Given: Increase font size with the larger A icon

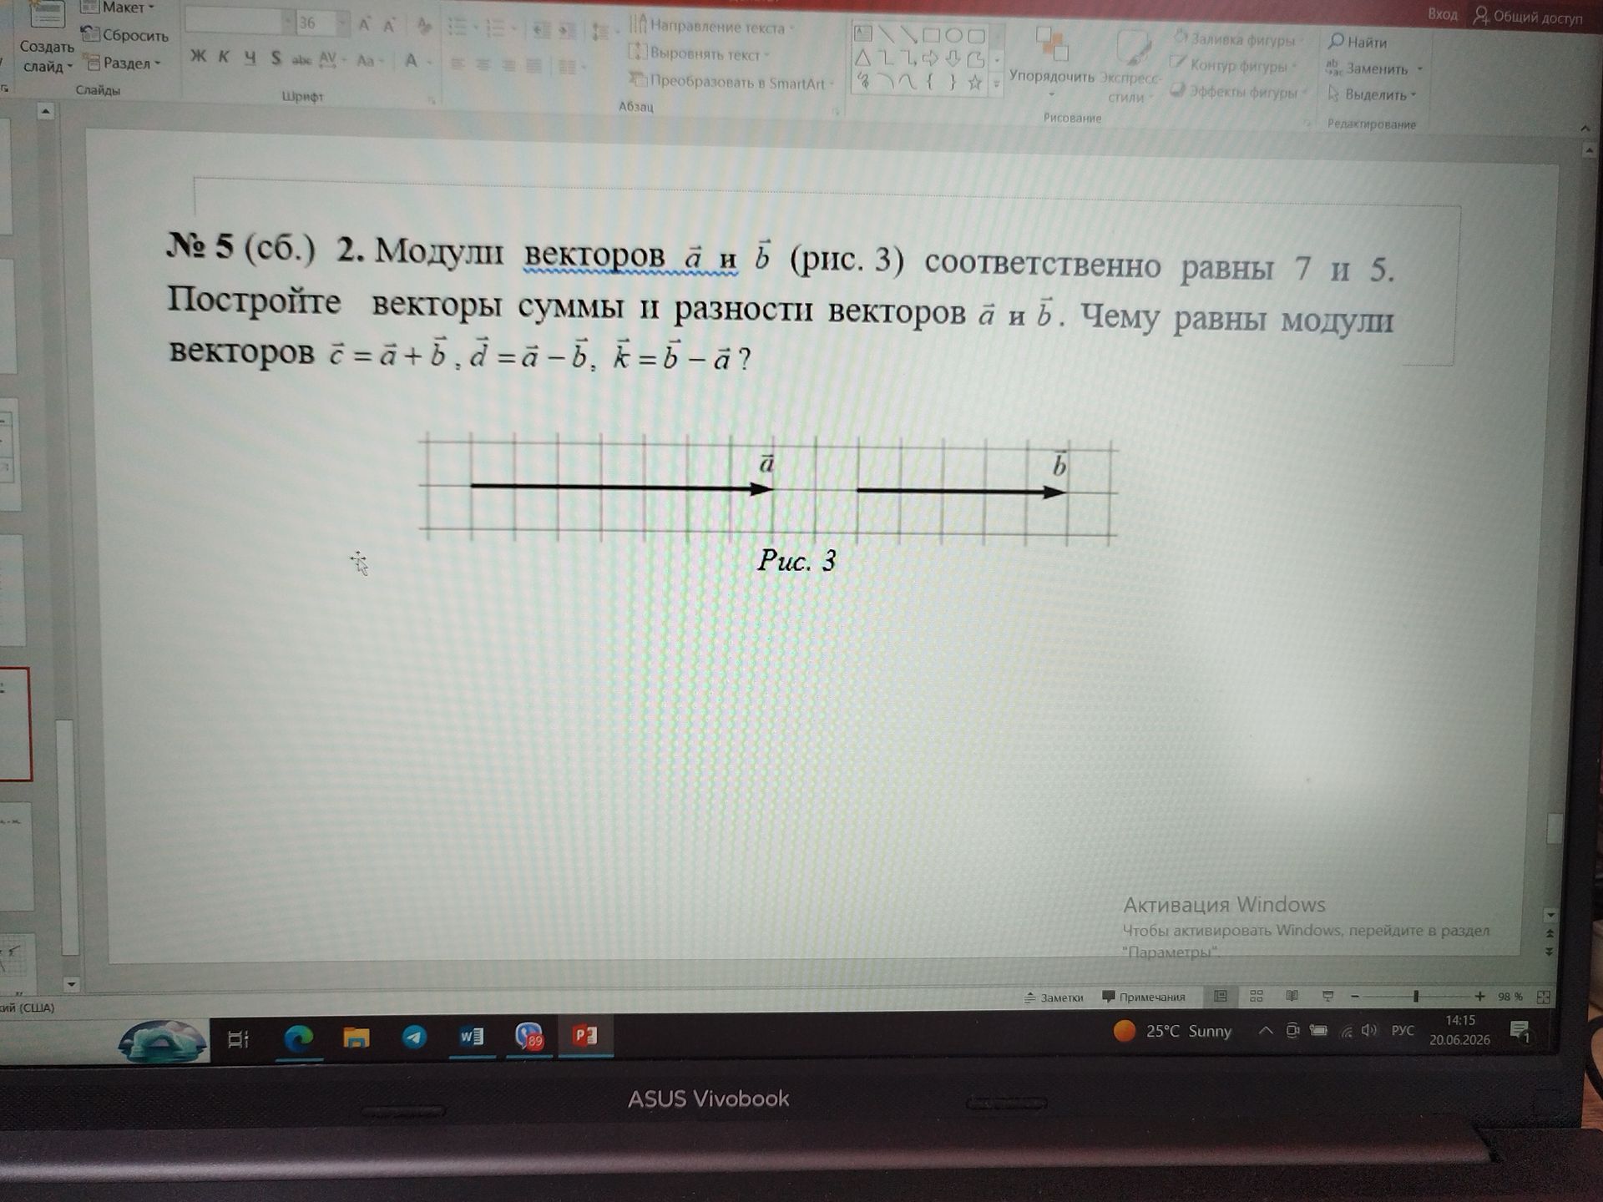Looking at the screenshot, I should pyautogui.click(x=364, y=25).
